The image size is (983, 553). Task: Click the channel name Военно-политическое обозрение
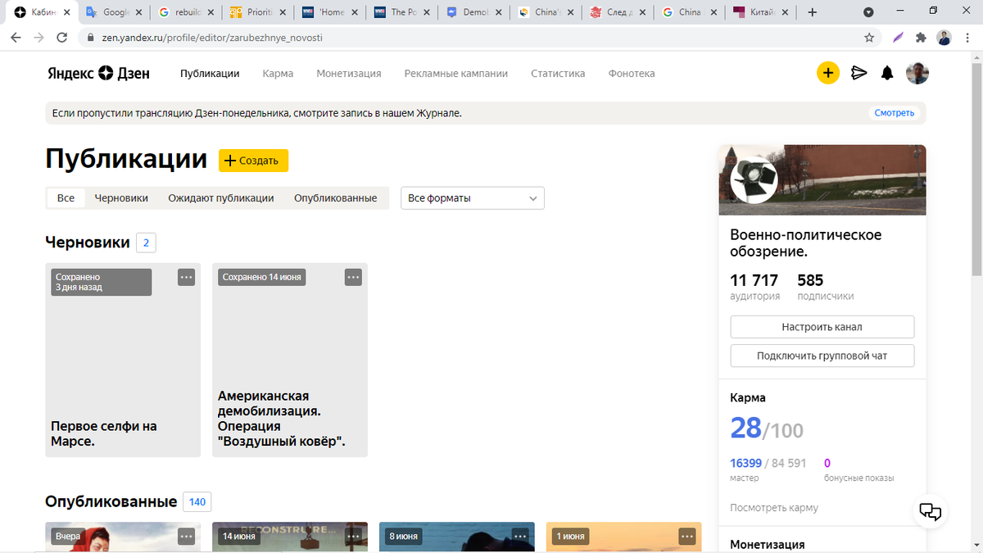(x=806, y=243)
